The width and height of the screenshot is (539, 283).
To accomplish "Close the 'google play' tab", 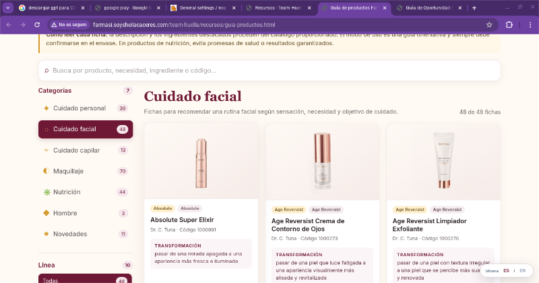I will tap(158, 8).
